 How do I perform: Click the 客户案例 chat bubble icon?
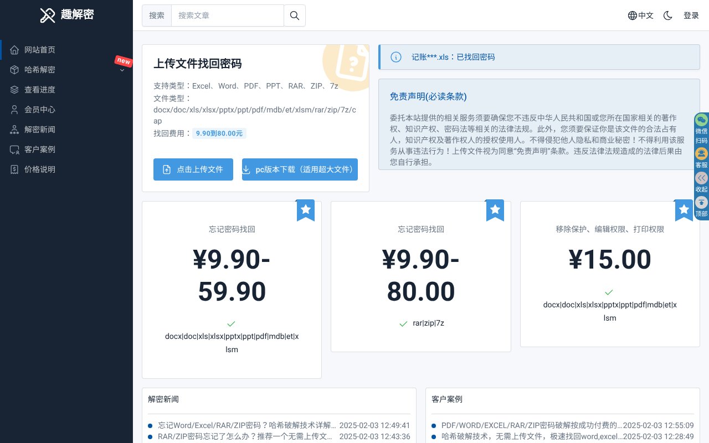pyautogui.click(x=16, y=150)
